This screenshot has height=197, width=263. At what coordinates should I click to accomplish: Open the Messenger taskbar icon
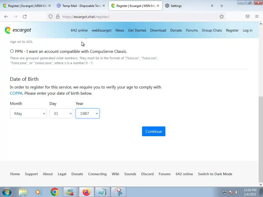70,192
